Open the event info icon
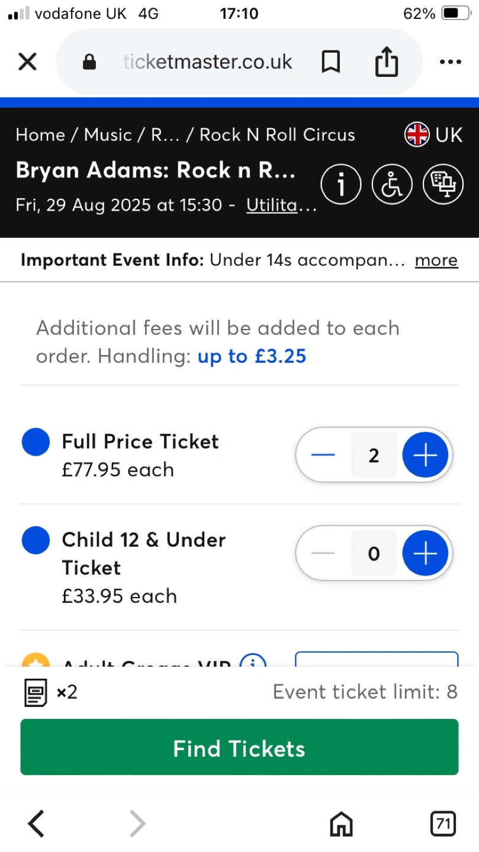 tap(340, 185)
